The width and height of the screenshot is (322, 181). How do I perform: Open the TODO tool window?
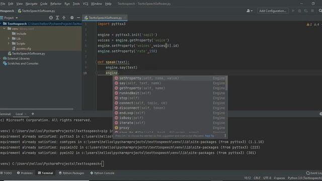click(x=6, y=173)
